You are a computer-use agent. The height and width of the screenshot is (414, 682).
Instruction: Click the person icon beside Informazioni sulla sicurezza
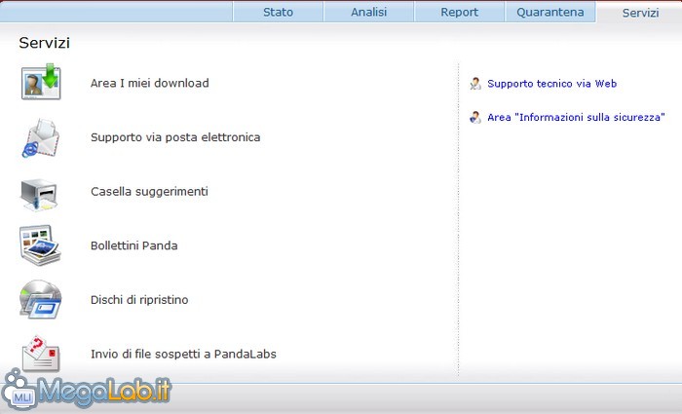point(475,117)
